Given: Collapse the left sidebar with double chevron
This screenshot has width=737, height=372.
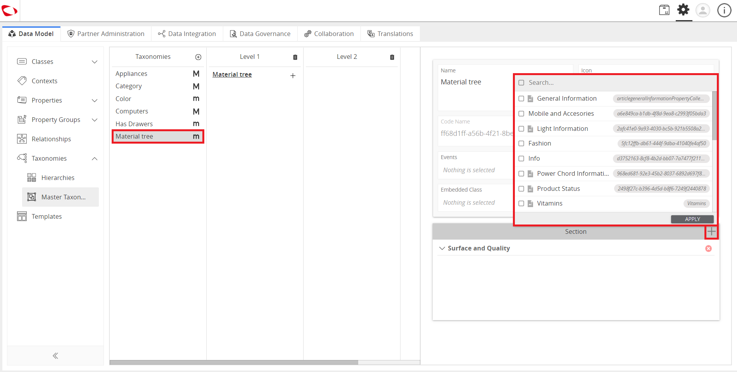Looking at the screenshot, I should (55, 356).
